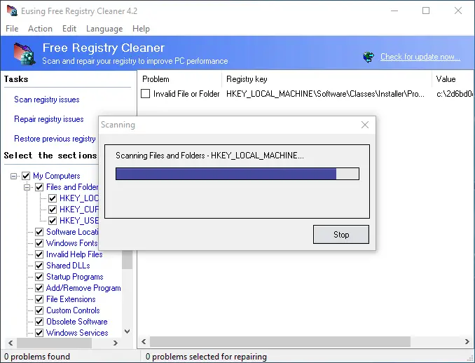The height and width of the screenshot is (363, 475).
Task: Click the Value column header
Action: (453, 79)
